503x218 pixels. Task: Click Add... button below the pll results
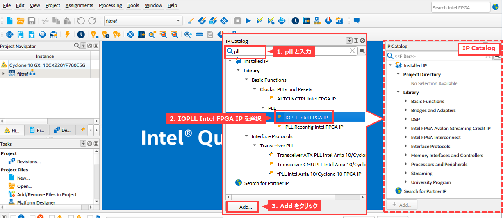pos(242,207)
